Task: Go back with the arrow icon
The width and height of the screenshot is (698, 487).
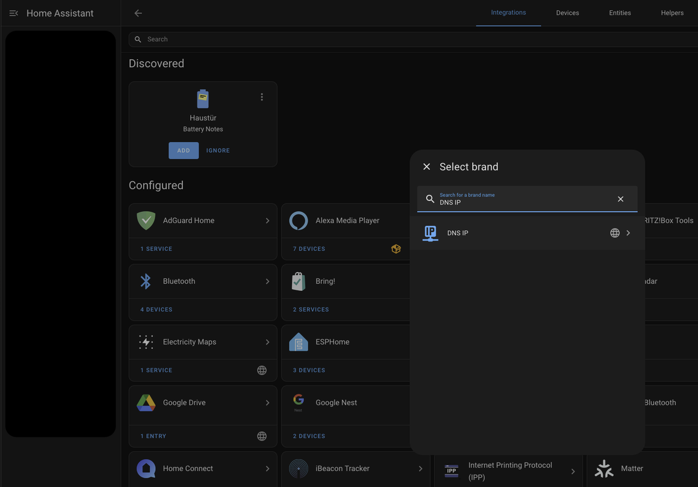Action: (138, 13)
